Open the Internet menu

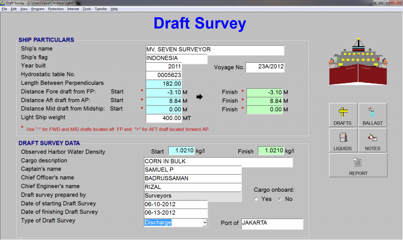click(x=73, y=9)
